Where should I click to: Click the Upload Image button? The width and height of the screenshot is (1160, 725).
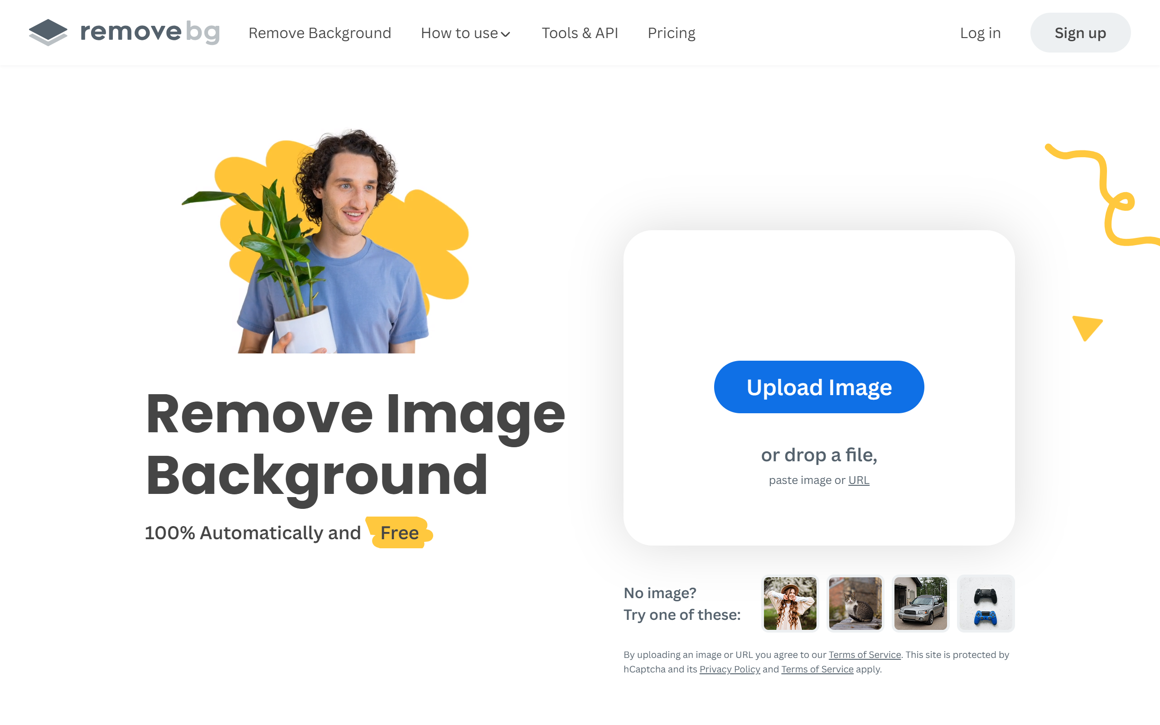(x=819, y=387)
